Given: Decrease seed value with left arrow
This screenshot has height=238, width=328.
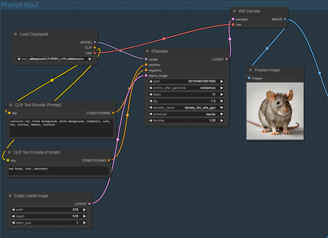Looking at the screenshot, I should point(150,81).
